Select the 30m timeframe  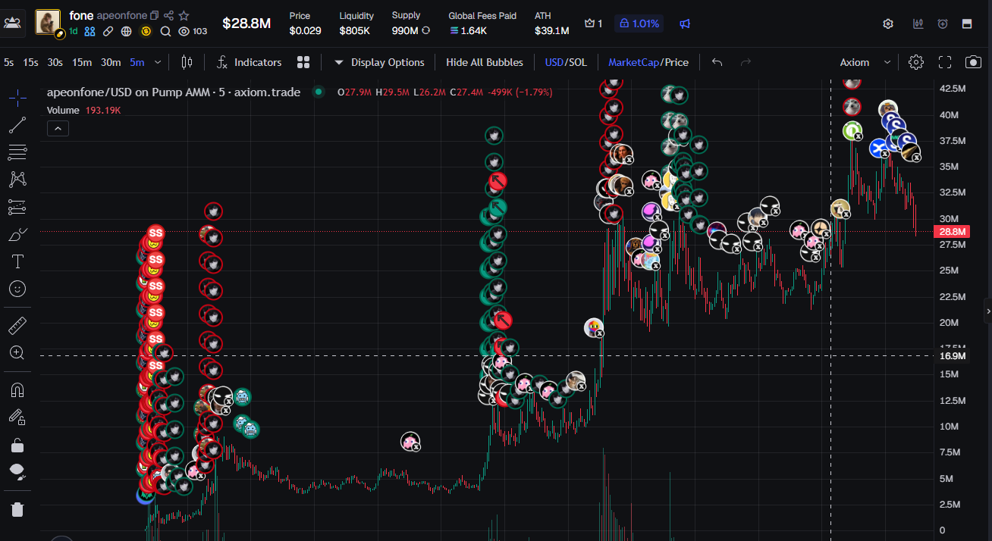(111, 62)
